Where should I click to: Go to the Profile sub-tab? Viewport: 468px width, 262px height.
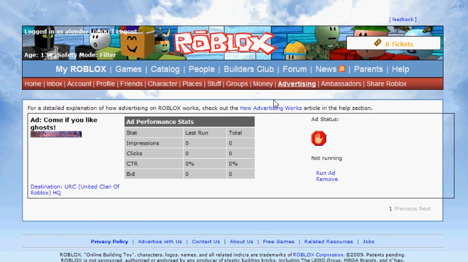105,84
